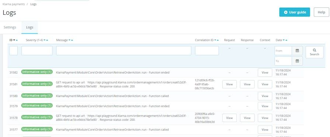The image size is (330, 137).
Task: Sort Date column descending arrow
Action: point(284,40)
